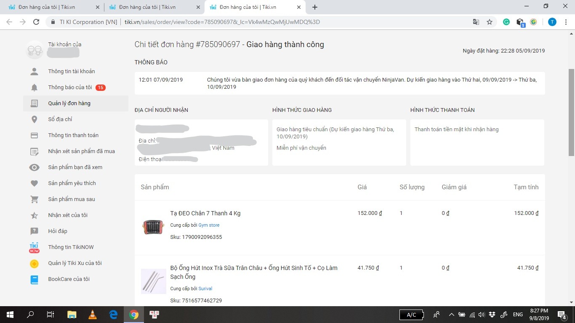Open VLC media player from the taskbar

(x=93, y=314)
